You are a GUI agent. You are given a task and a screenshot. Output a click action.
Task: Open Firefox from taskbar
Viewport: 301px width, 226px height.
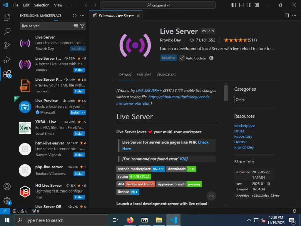(130, 220)
